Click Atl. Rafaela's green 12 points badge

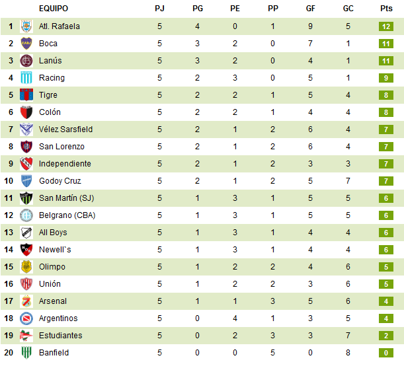(386, 26)
